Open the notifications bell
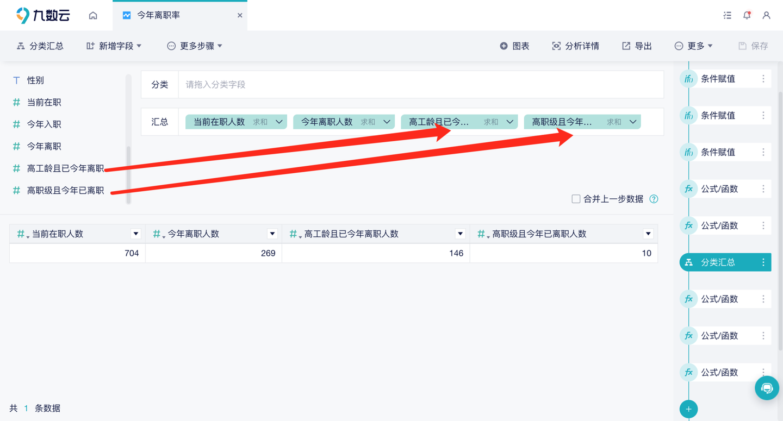 (747, 15)
